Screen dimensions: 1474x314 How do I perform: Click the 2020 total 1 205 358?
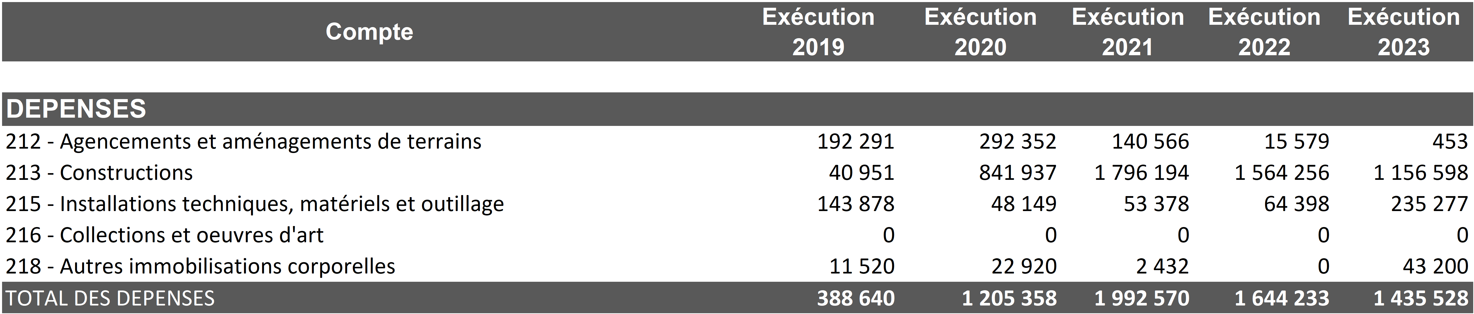1009,298
